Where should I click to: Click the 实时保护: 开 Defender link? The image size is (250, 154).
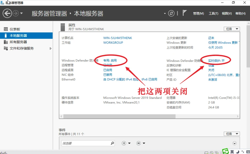(x=216, y=61)
